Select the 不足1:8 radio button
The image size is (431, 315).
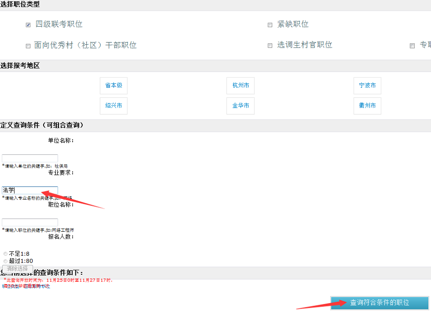coord(5,254)
